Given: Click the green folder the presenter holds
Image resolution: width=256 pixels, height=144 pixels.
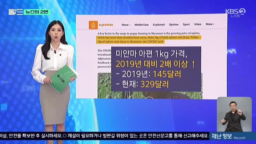Looking at the screenshot, I should click(63, 78).
